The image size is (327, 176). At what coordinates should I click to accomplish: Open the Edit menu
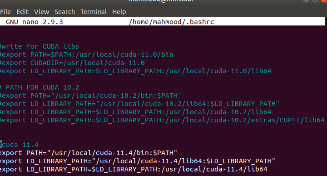[x=22, y=12]
